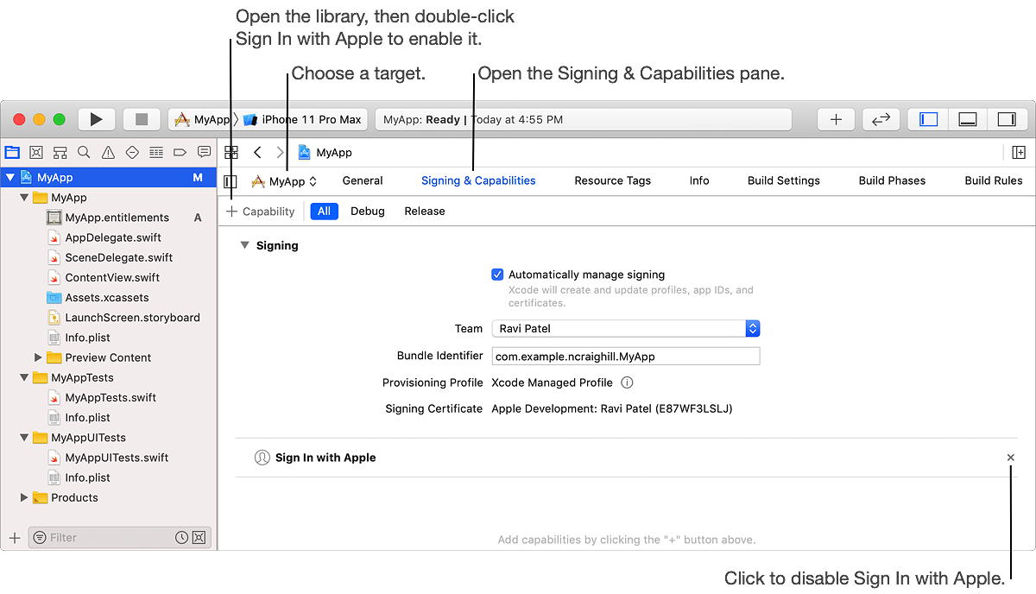Select the All configuration filter
The image size is (1036, 594).
pos(324,211)
